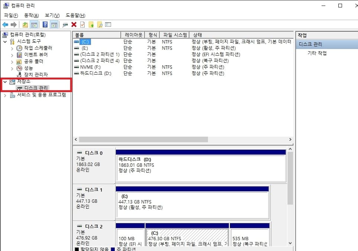Expand the 서비스 및 응용 프로그램 node
The width and height of the screenshot is (358, 251).
(5, 95)
